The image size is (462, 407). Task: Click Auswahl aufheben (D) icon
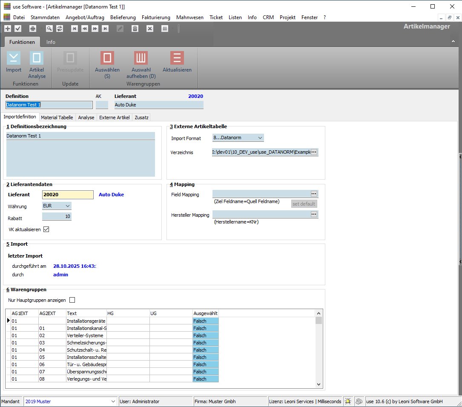tap(141, 58)
